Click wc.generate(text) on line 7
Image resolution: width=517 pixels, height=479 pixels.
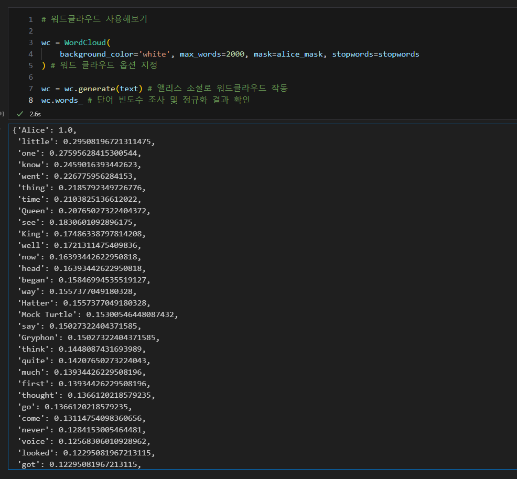(x=103, y=89)
